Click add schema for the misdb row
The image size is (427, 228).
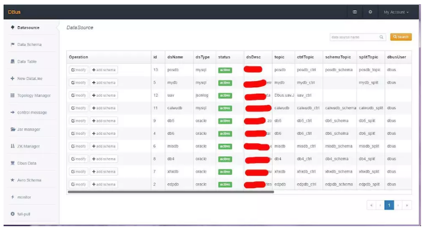coord(104,146)
